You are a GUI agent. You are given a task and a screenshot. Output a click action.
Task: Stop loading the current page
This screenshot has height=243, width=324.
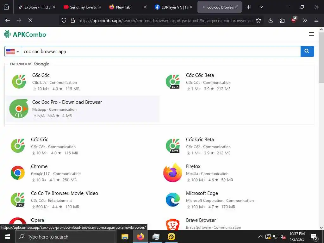coord(30,20)
